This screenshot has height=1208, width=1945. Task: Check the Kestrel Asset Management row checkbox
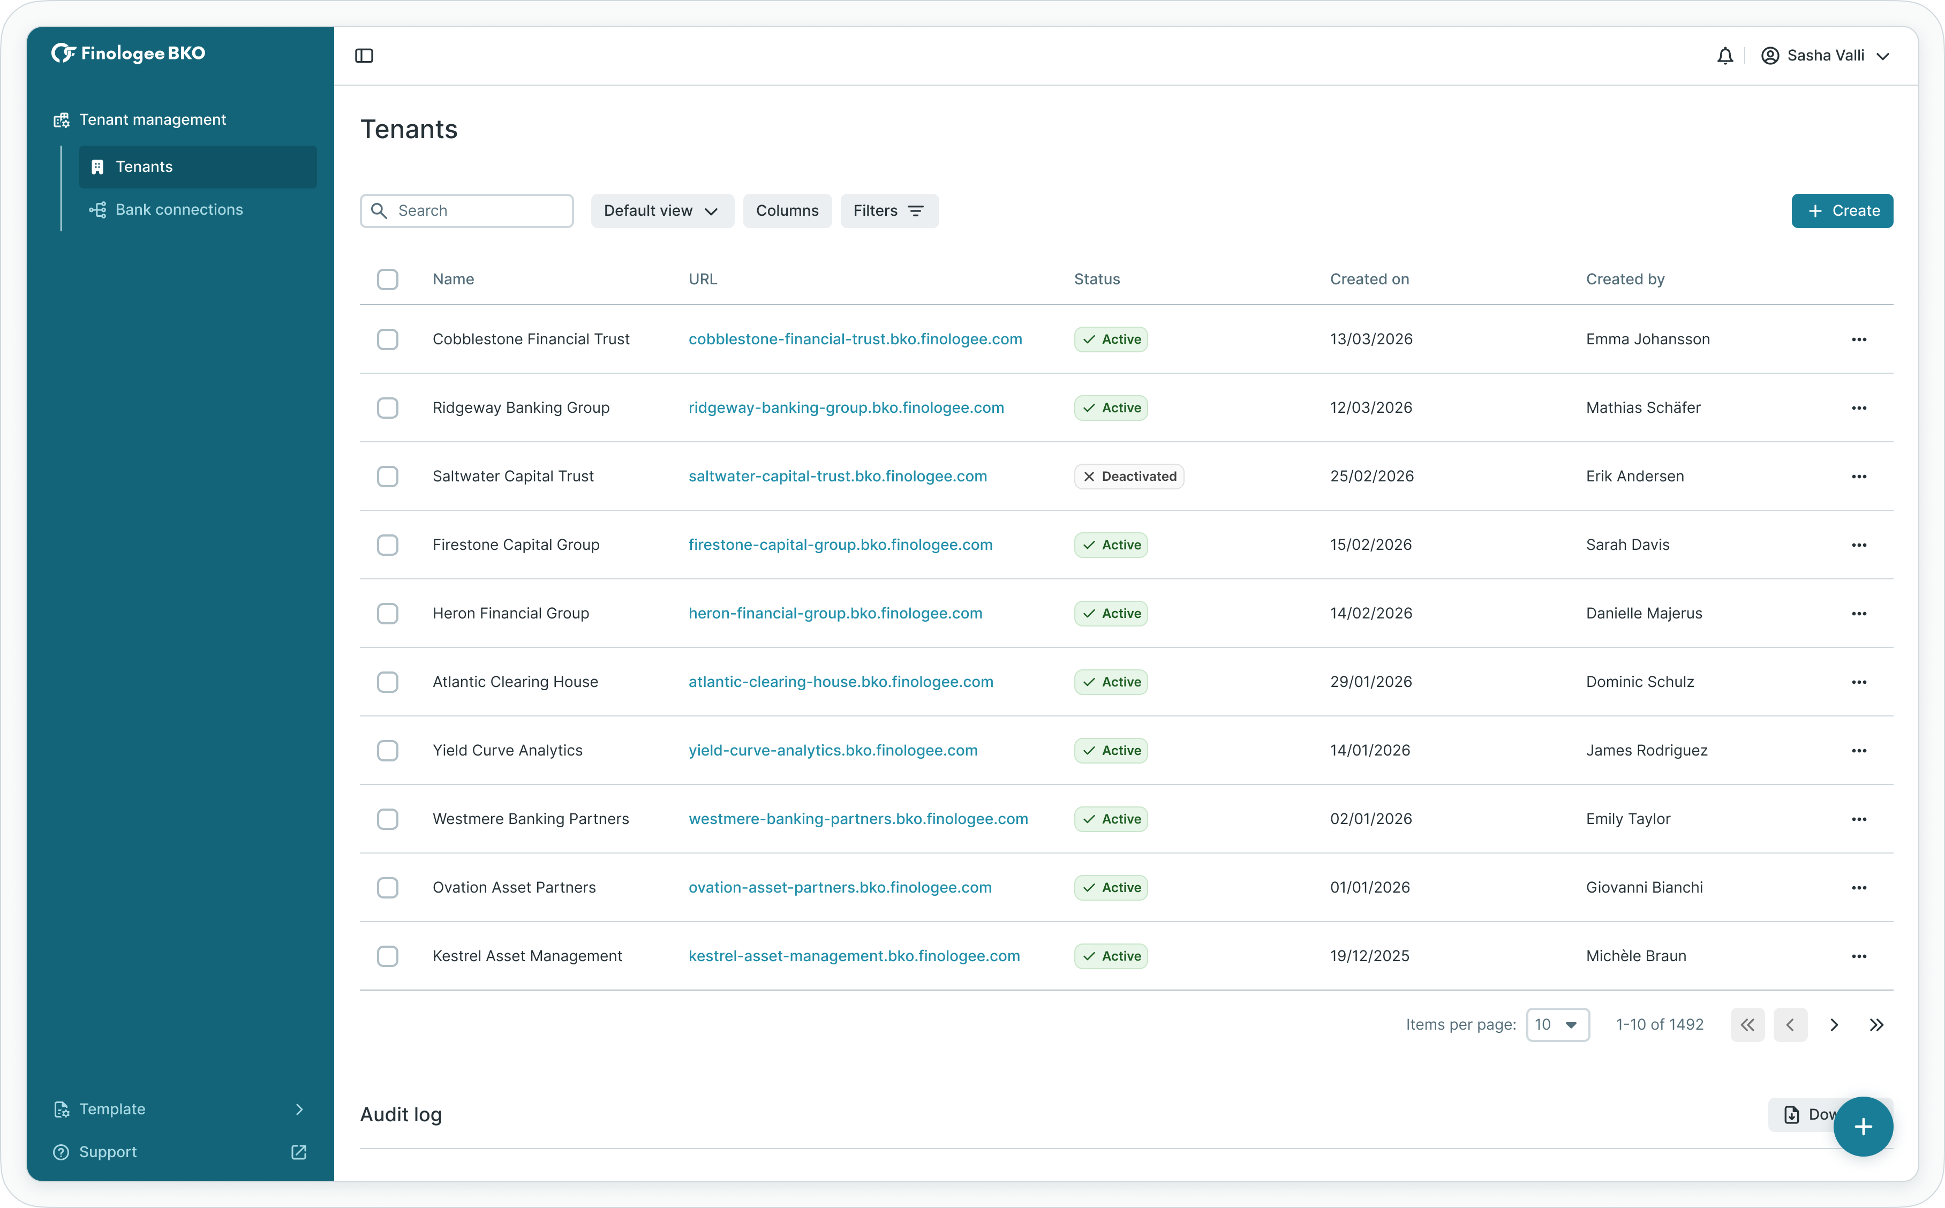point(387,956)
